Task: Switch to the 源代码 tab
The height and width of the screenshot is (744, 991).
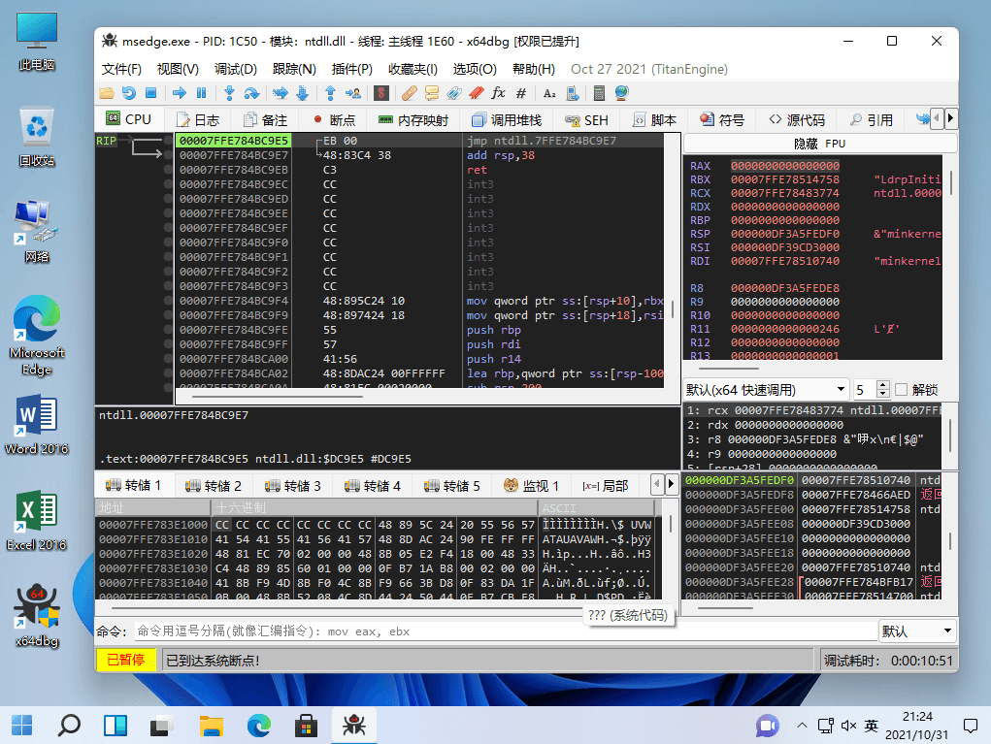Action: 797,120
